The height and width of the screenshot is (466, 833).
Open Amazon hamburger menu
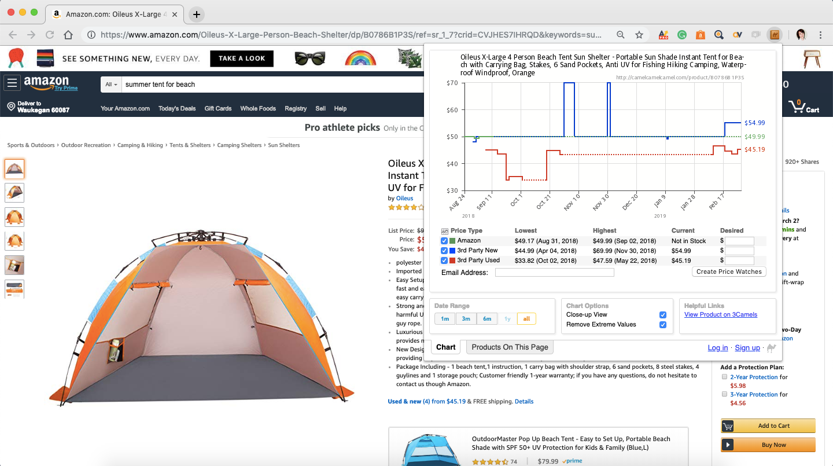(x=12, y=83)
